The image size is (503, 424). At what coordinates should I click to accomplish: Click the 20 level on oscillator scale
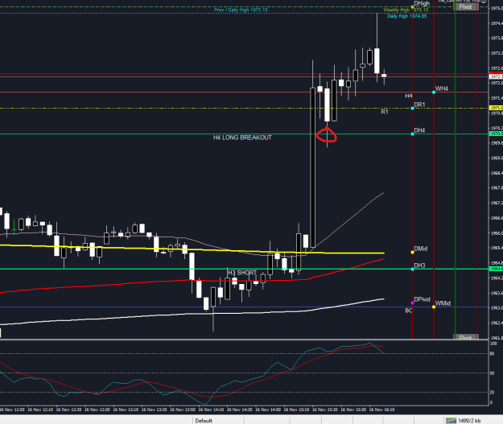[493, 393]
